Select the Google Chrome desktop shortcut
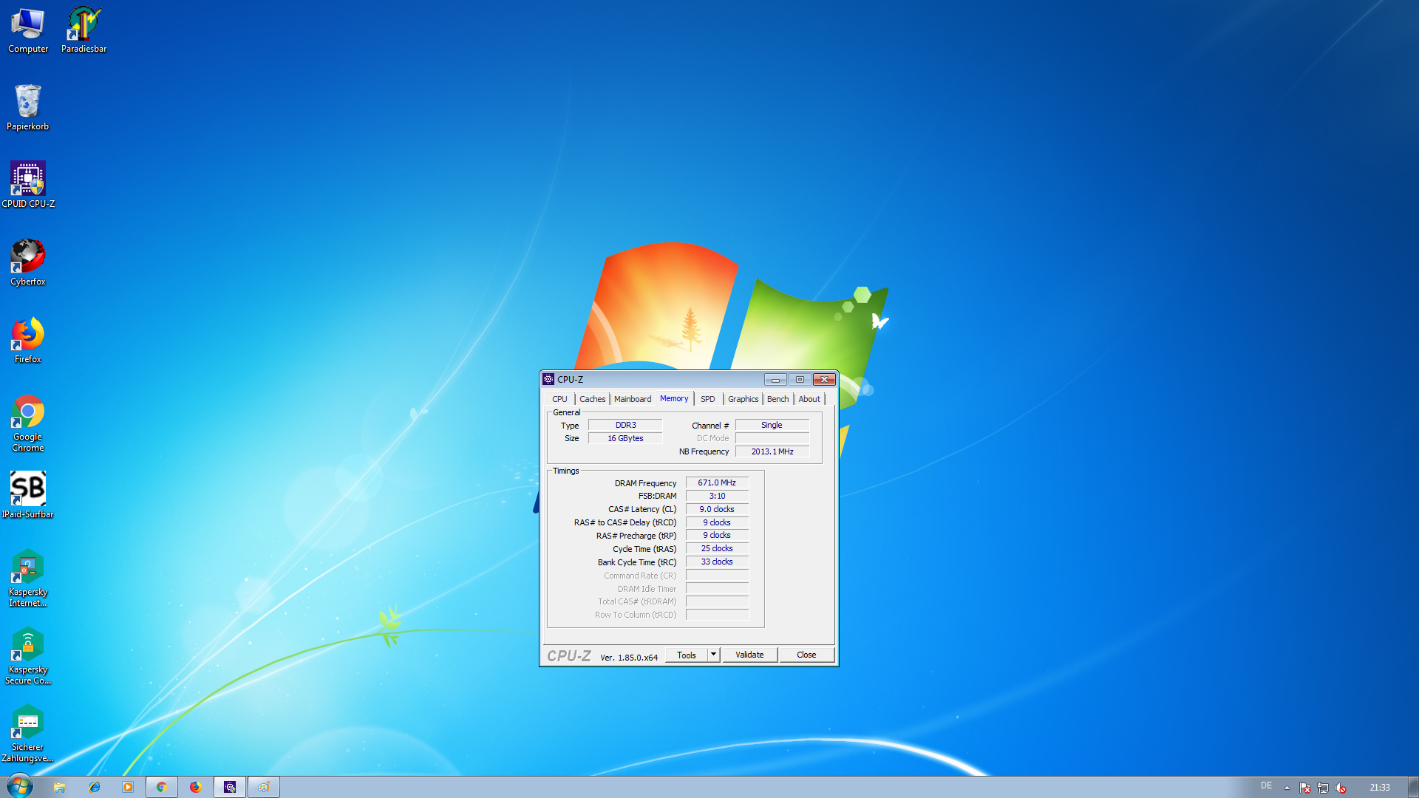The image size is (1419, 798). (28, 423)
